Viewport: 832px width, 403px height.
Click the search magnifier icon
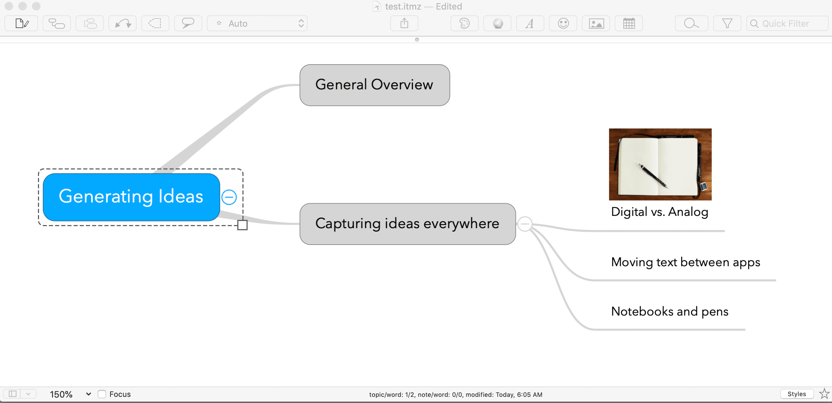coord(691,24)
